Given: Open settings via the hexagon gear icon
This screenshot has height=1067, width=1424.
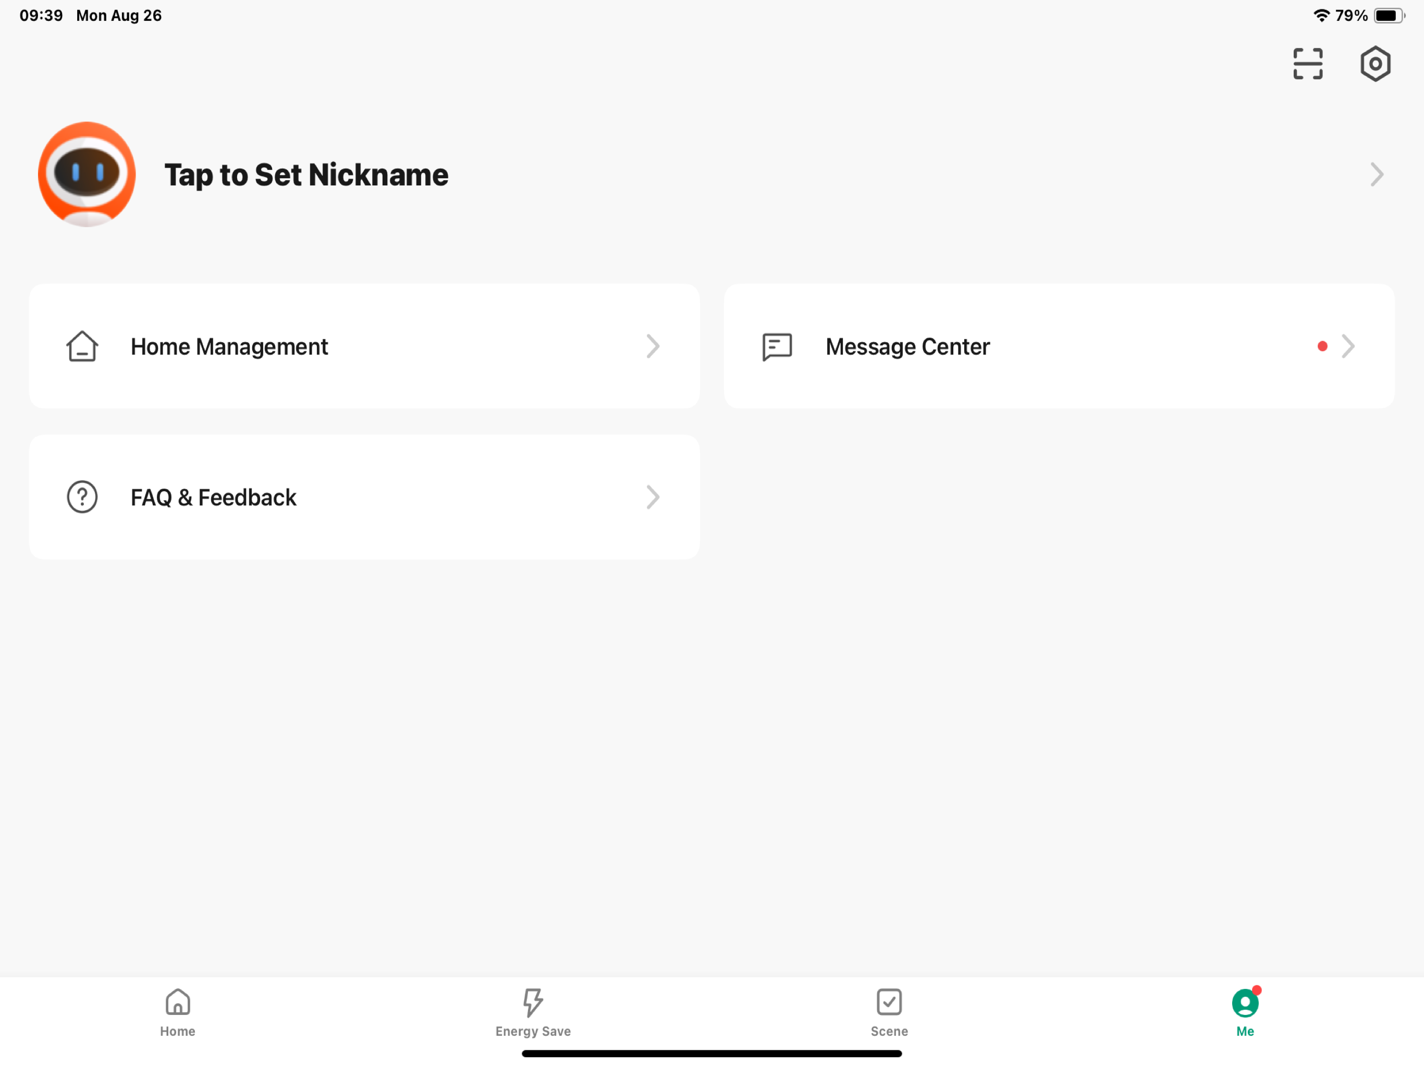Looking at the screenshot, I should (1375, 64).
